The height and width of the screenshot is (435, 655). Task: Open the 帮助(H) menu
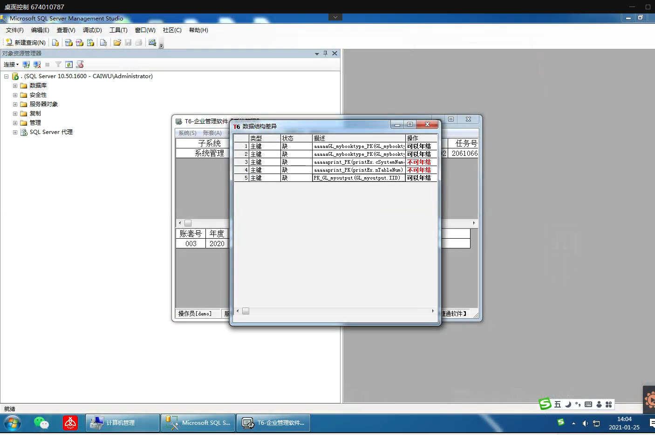tap(198, 30)
